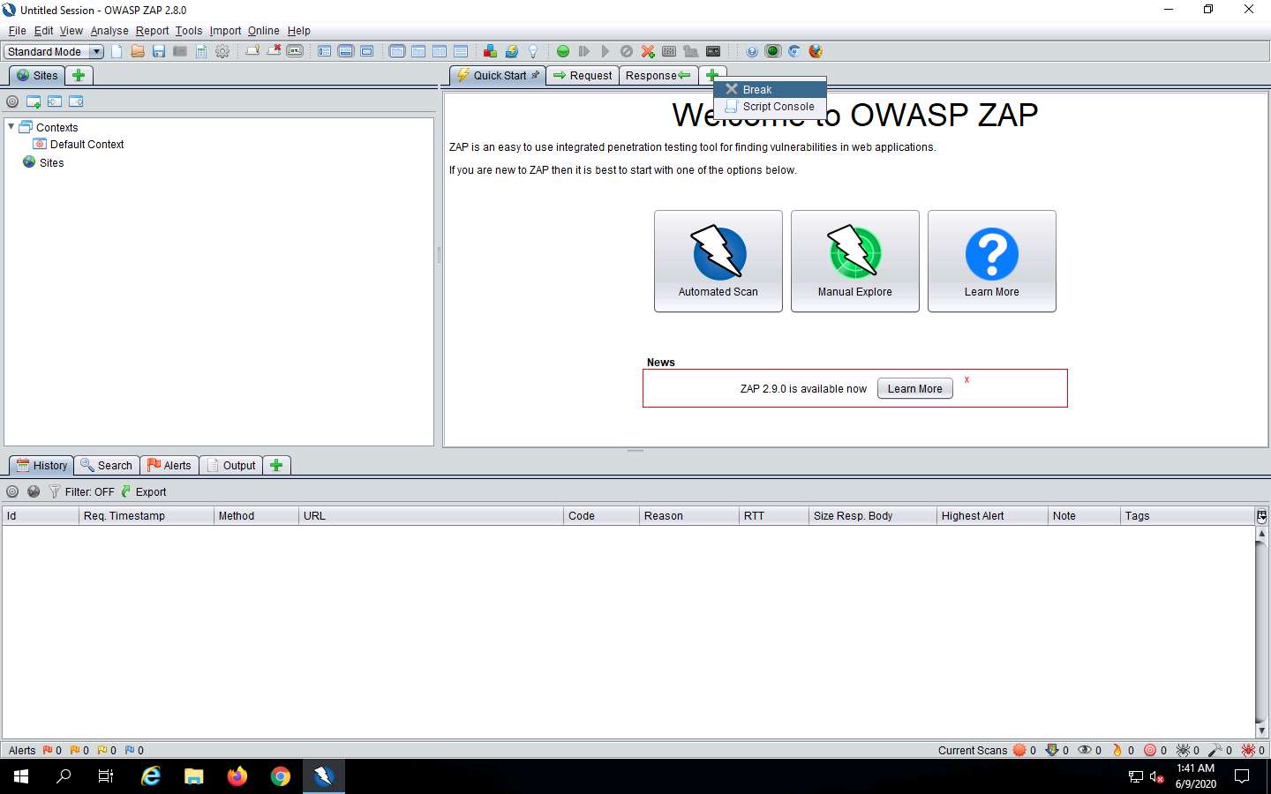This screenshot has height=794, width=1271.
Task: Click the red AJAX spider status icon
Action: (x=1248, y=750)
